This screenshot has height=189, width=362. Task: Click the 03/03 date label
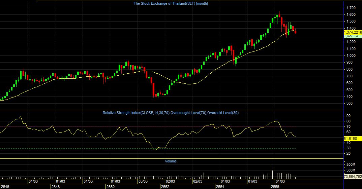coord(143,181)
